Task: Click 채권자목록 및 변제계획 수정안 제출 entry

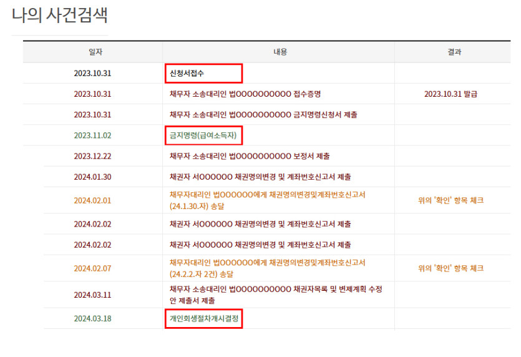Action: coord(275,295)
